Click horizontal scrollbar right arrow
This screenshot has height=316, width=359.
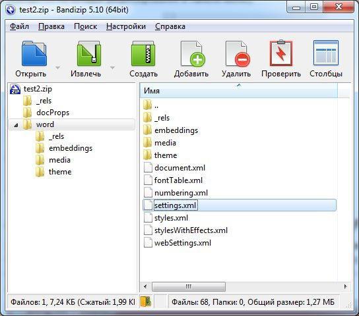[x=346, y=286]
